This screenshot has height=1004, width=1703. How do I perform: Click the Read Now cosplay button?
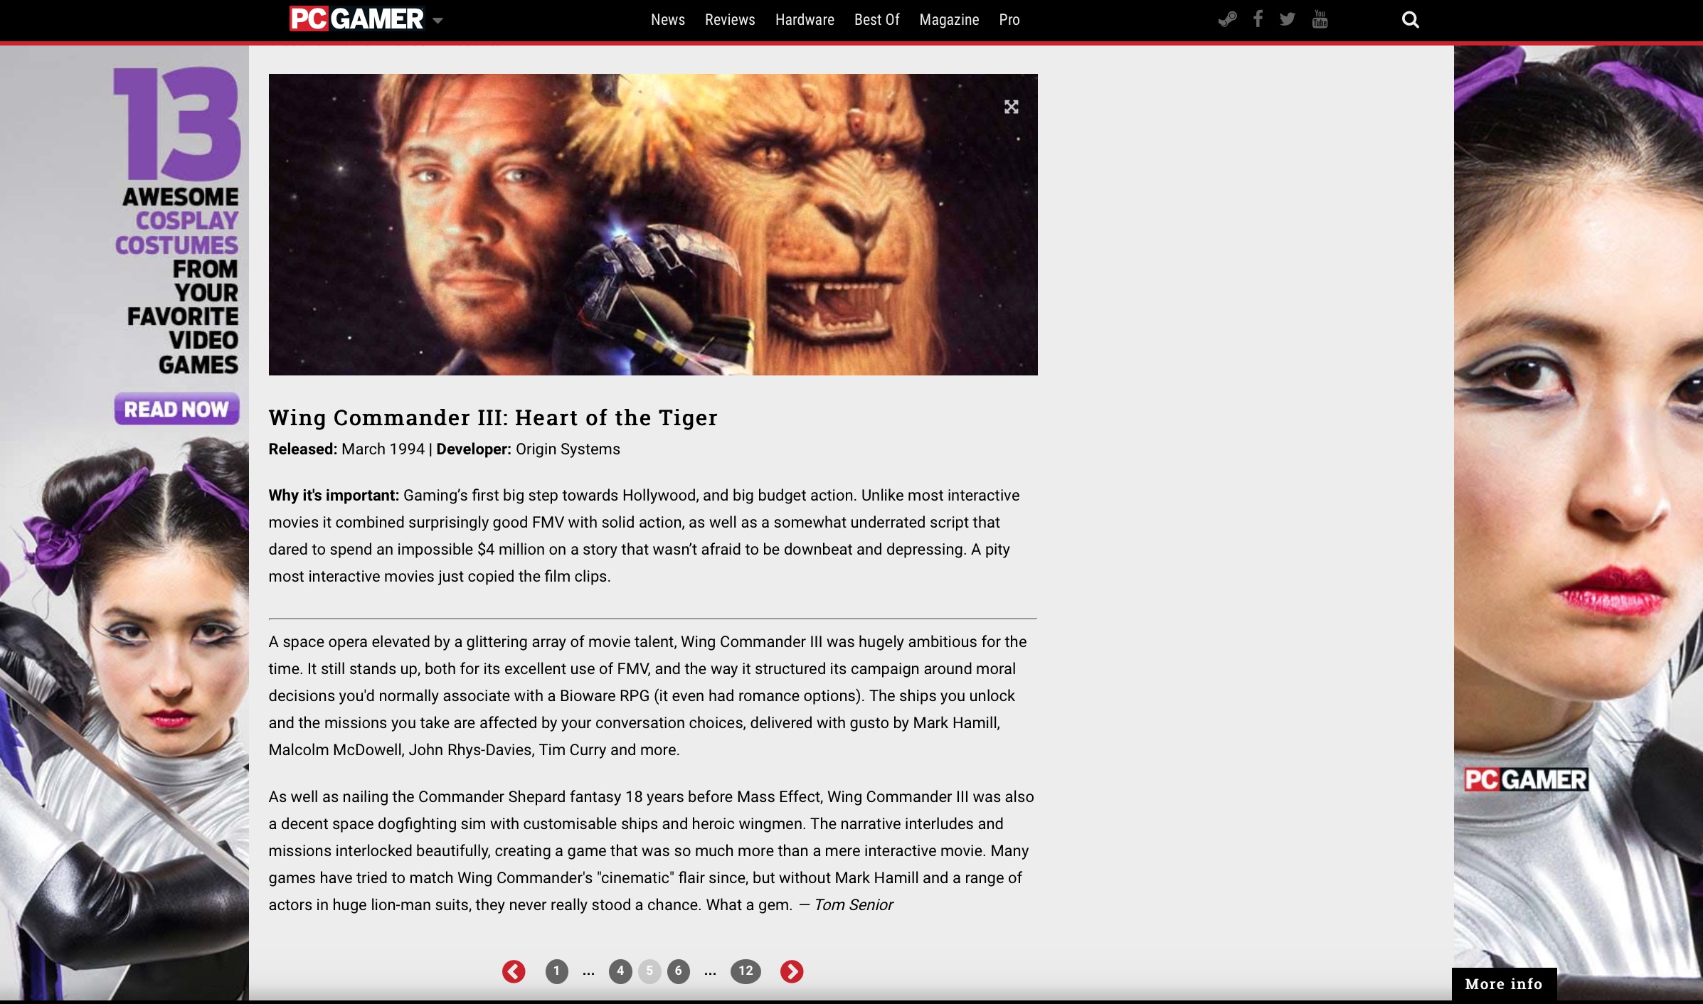coord(176,409)
